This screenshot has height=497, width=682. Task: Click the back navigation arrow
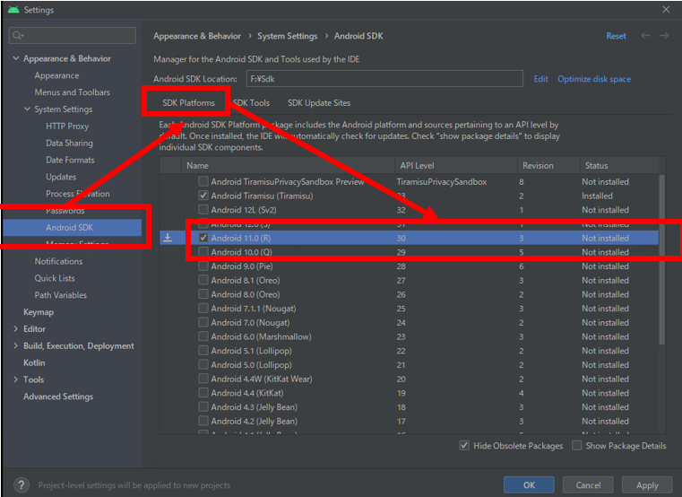pyautogui.click(x=645, y=36)
